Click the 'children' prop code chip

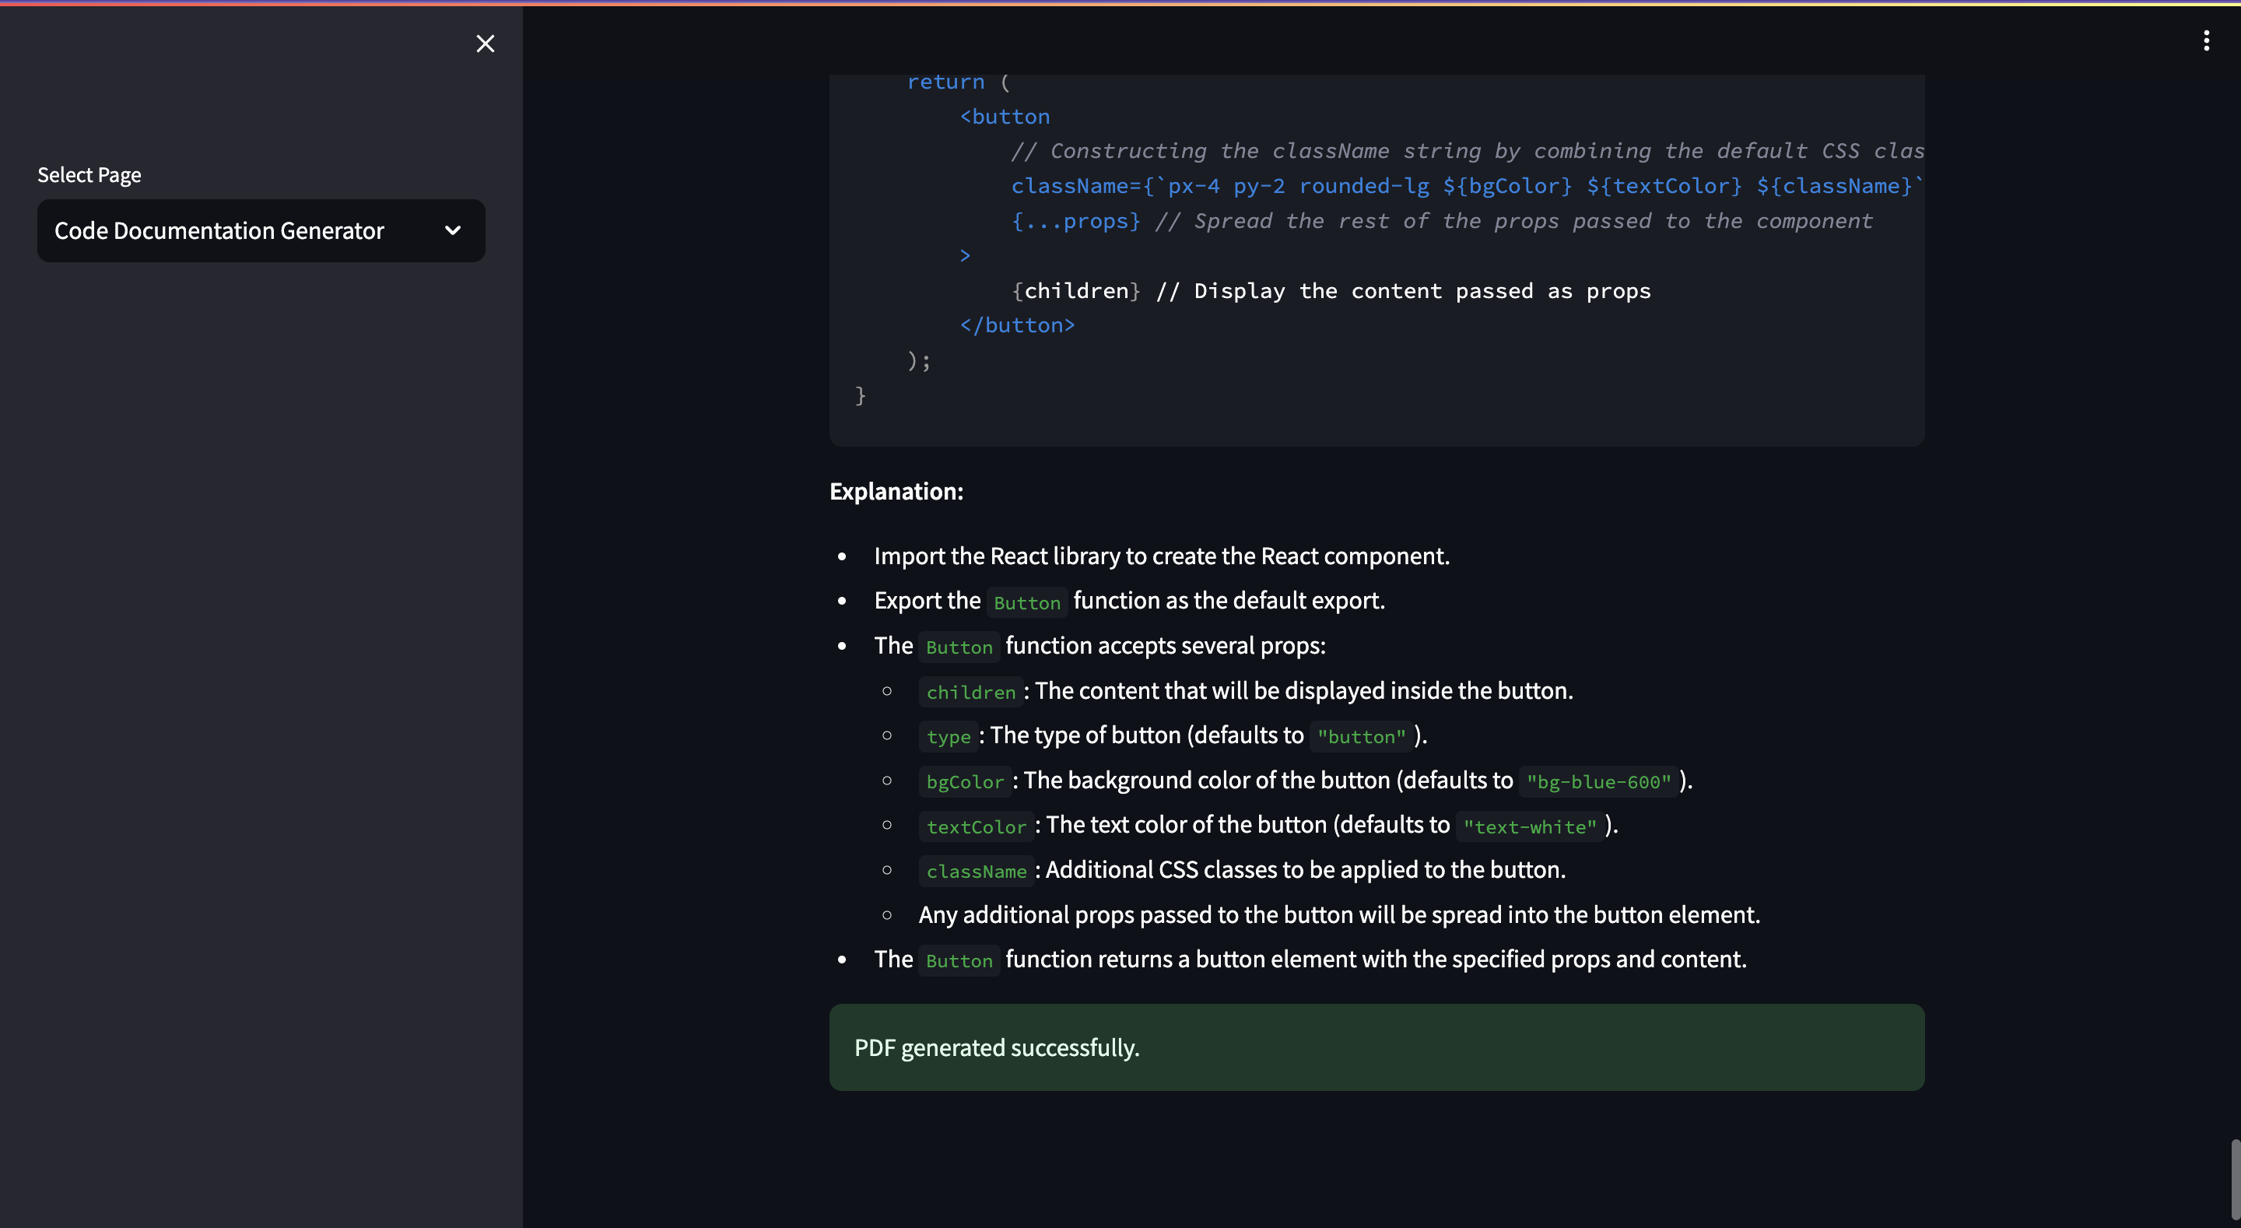970,692
